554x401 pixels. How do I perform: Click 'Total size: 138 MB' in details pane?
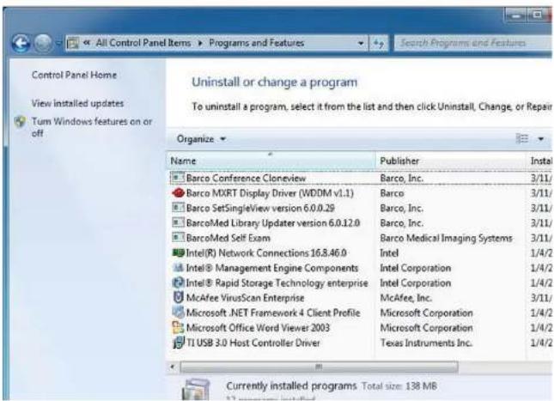tap(399, 386)
